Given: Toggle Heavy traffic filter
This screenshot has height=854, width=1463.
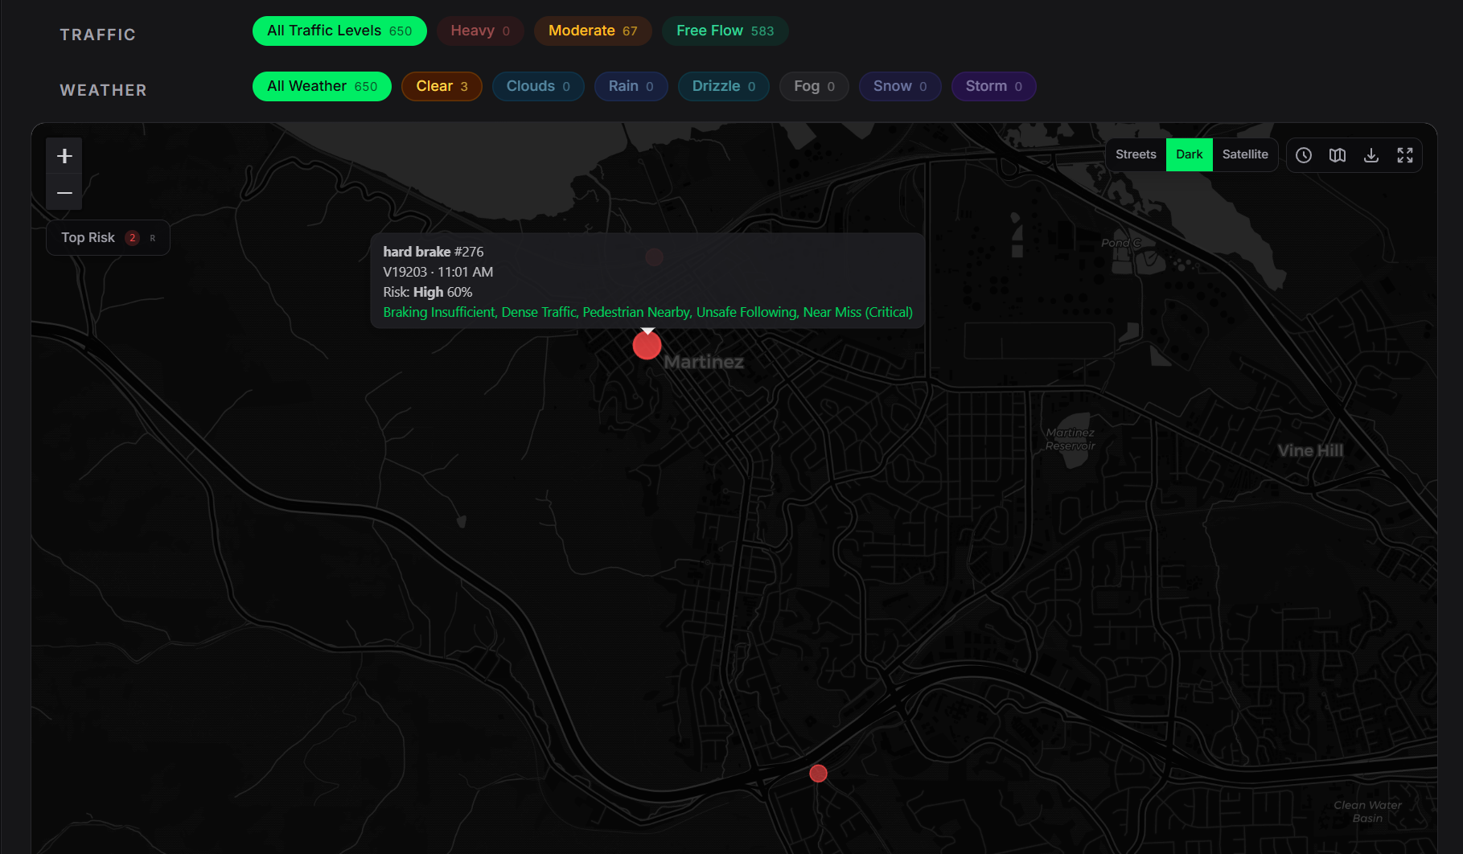Looking at the screenshot, I should click(480, 31).
